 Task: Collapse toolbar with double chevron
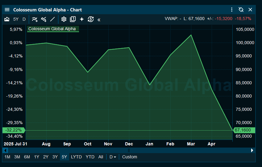[x=99, y=20]
